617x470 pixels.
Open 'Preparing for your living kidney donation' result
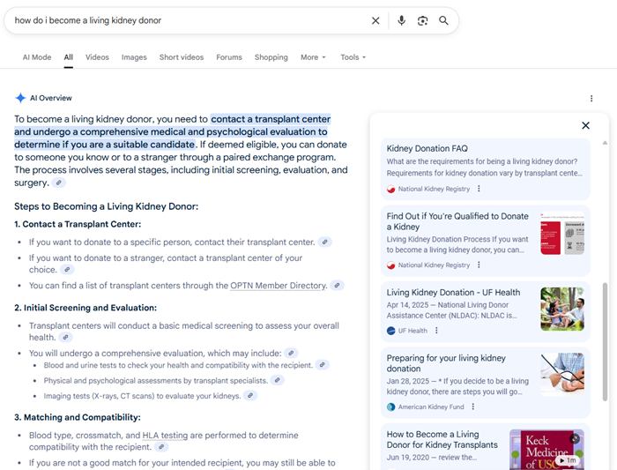(485, 382)
